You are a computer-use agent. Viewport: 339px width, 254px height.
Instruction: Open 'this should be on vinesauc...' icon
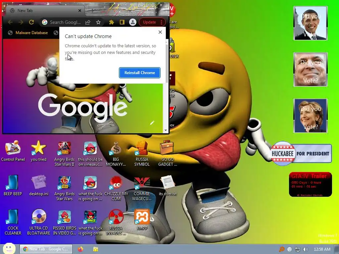click(x=90, y=154)
